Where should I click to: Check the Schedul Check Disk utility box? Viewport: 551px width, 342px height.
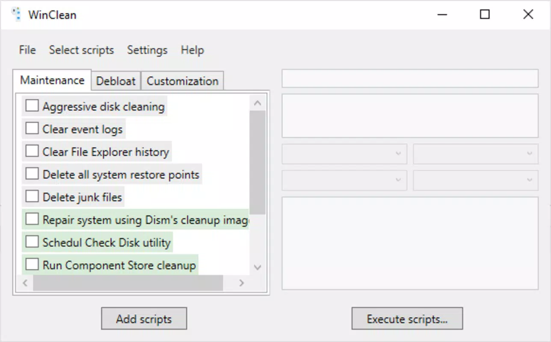32,242
